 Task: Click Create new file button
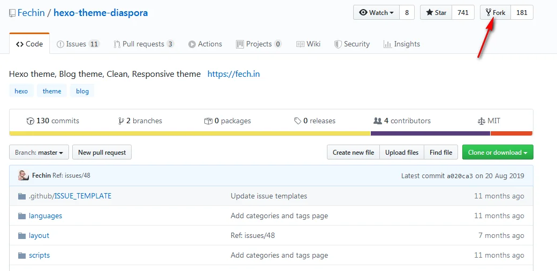click(x=354, y=153)
